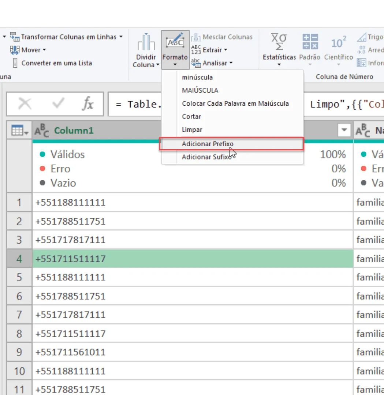Expand the Analisar dropdown
This screenshot has height=395, width=384.
tap(231, 63)
